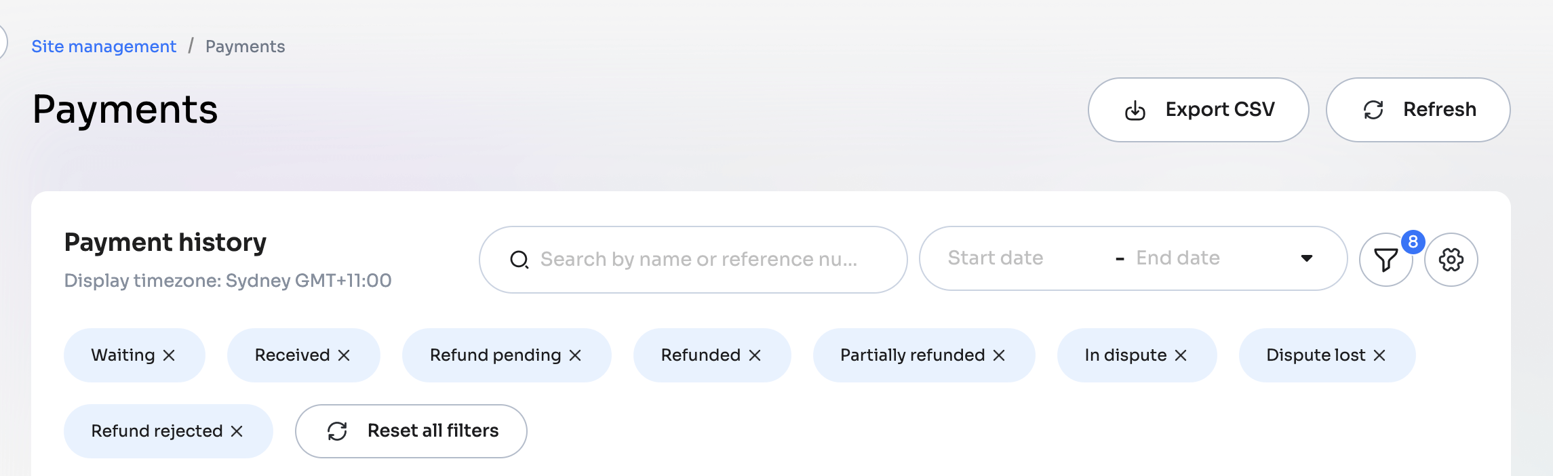Click the Export CSV button
The image size is (1553, 476).
1198,110
